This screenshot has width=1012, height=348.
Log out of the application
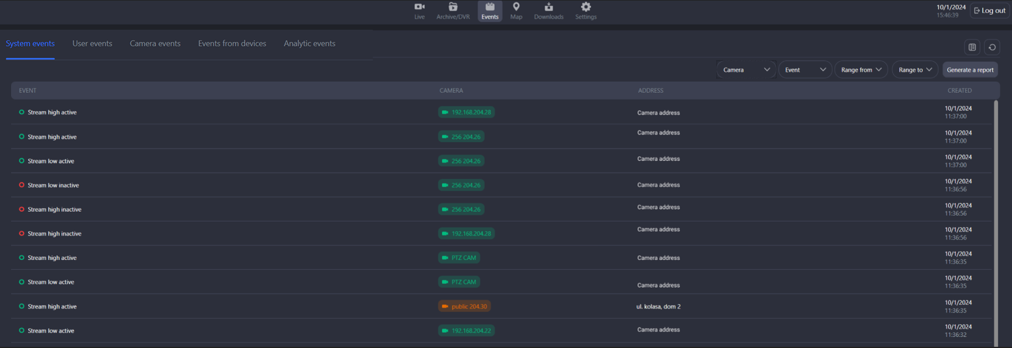(990, 10)
